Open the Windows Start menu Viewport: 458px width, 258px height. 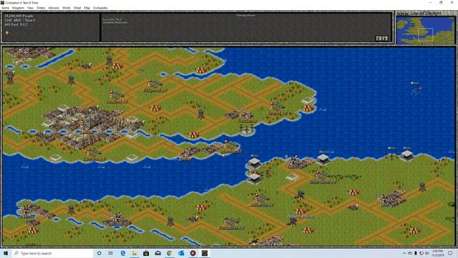tap(6, 253)
